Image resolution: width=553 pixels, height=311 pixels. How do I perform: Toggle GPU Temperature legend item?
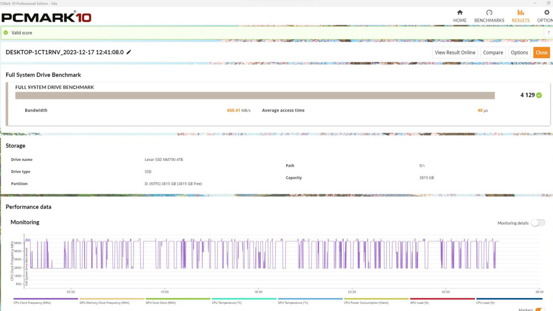click(x=310, y=301)
